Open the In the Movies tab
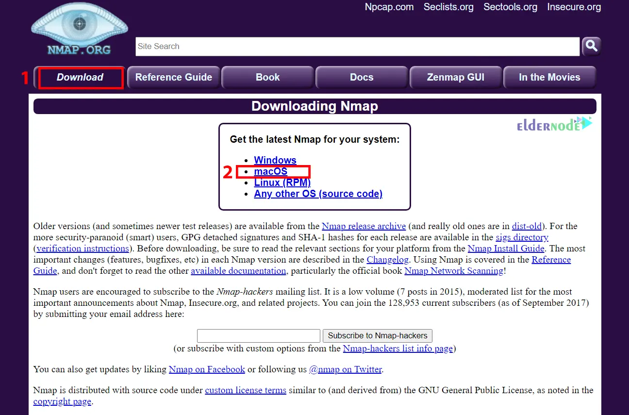 point(549,78)
